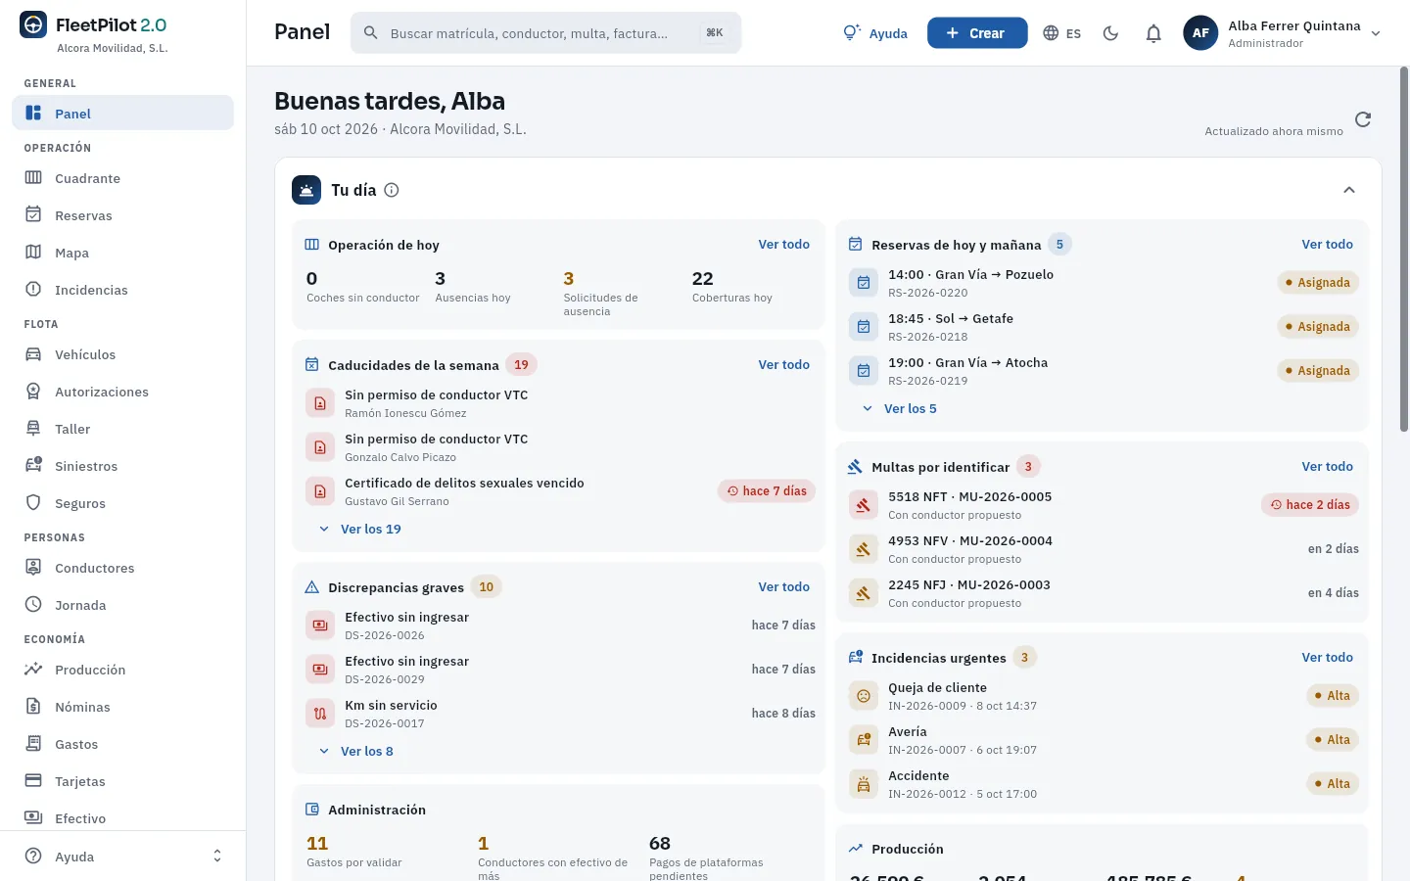1410x881 pixels.
Task: Go to Mapa section
Action: [122, 253]
